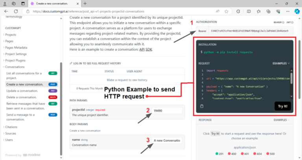Open the favorites list icon

[x=259, y=11]
